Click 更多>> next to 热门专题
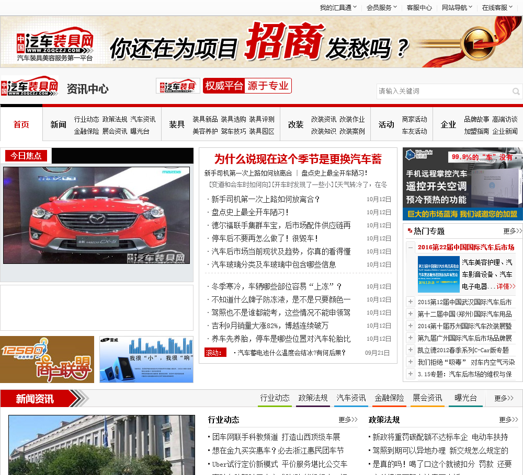523x475 pixels. coord(512,231)
